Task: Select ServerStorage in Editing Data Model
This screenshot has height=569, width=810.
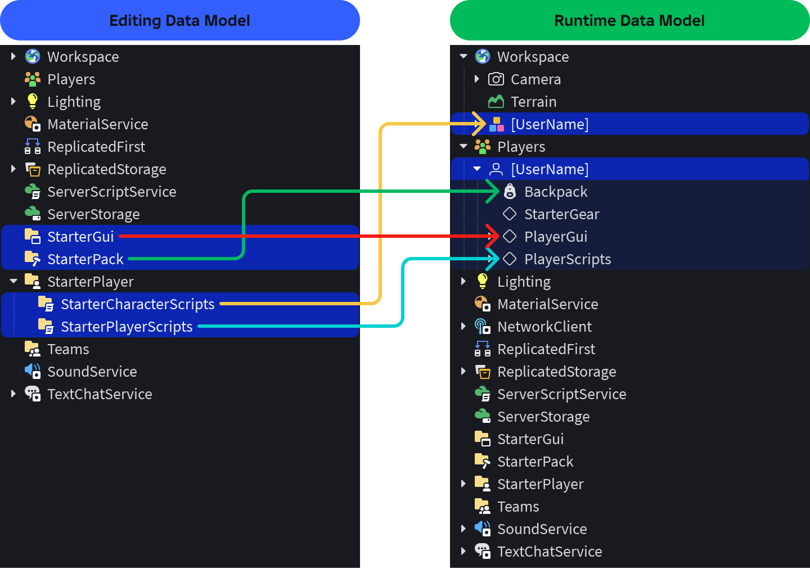Action: click(180, 214)
